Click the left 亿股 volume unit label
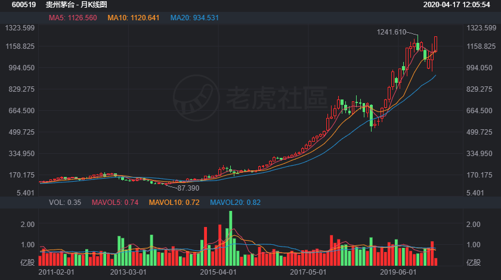 (27, 263)
